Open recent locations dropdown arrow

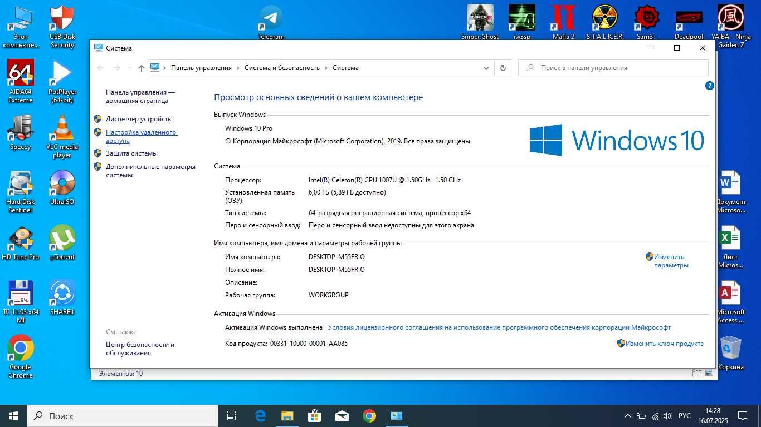130,68
